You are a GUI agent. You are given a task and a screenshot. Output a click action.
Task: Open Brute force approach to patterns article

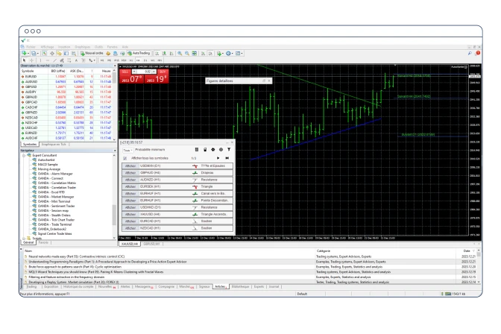tap(75, 267)
